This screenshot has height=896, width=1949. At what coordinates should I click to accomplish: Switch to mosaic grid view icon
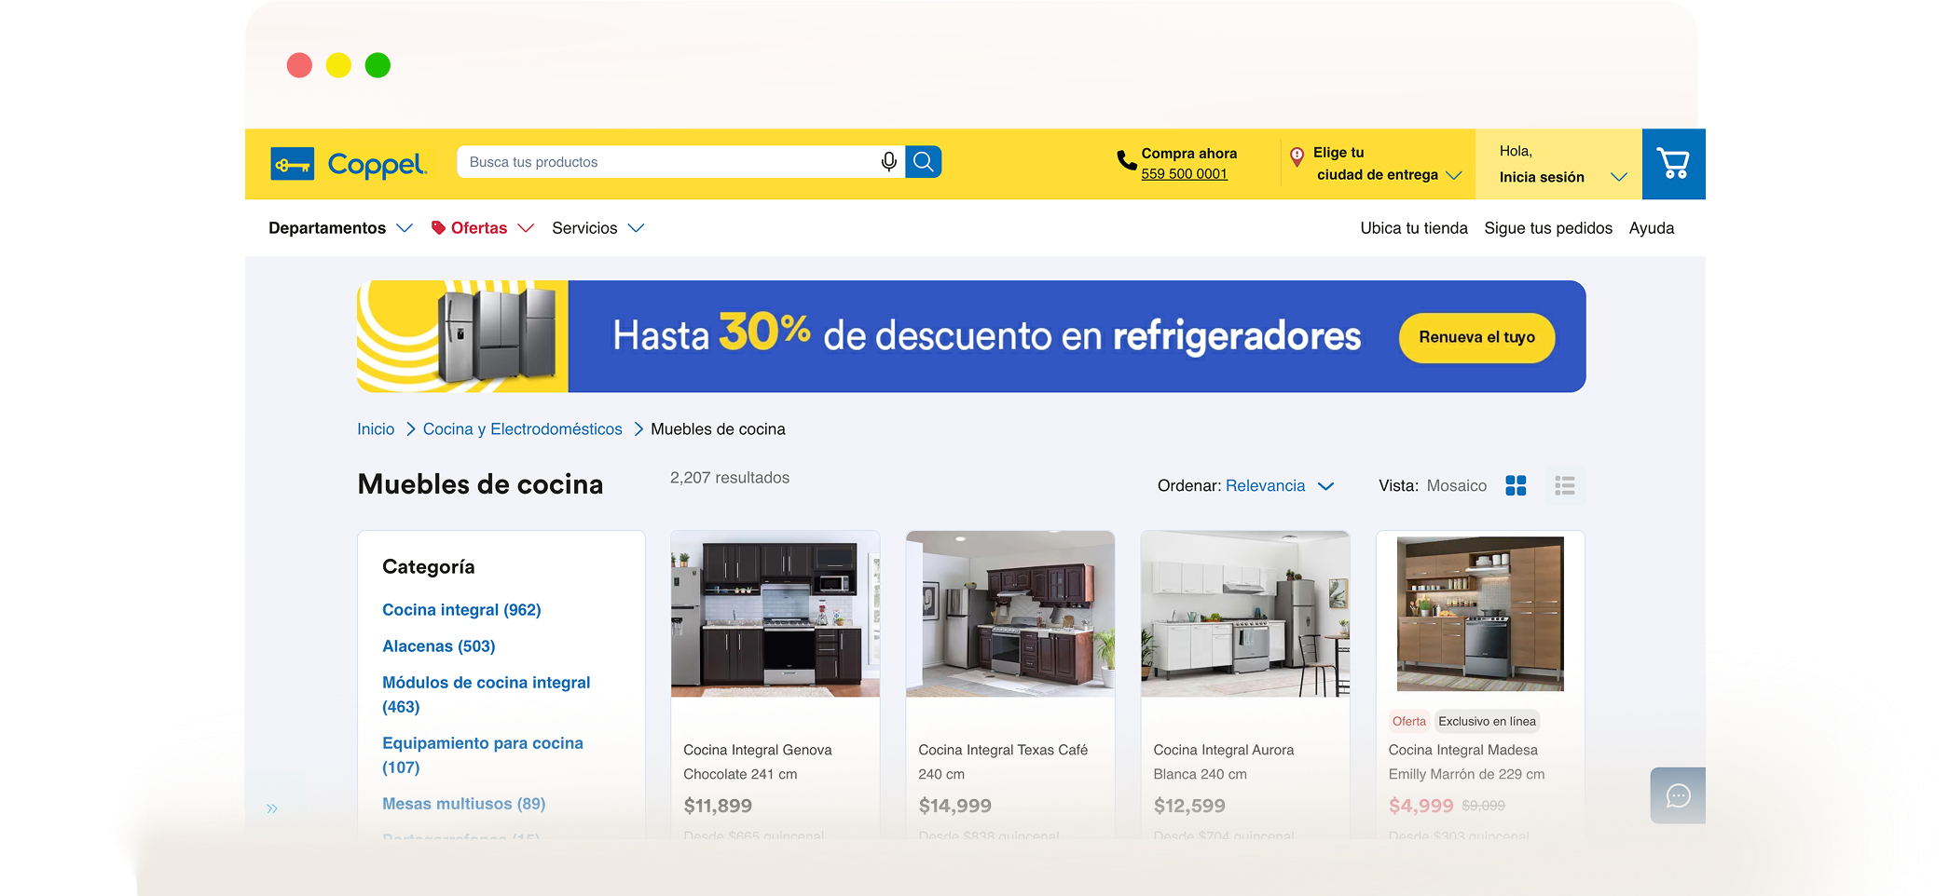pyautogui.click(x=1516, y=485)
